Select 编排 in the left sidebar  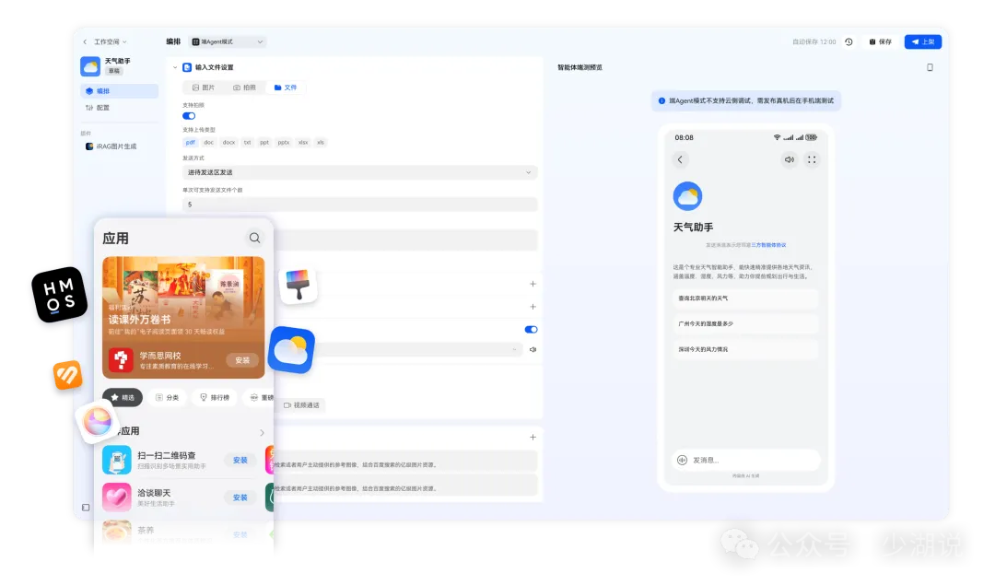click(119, 90)
